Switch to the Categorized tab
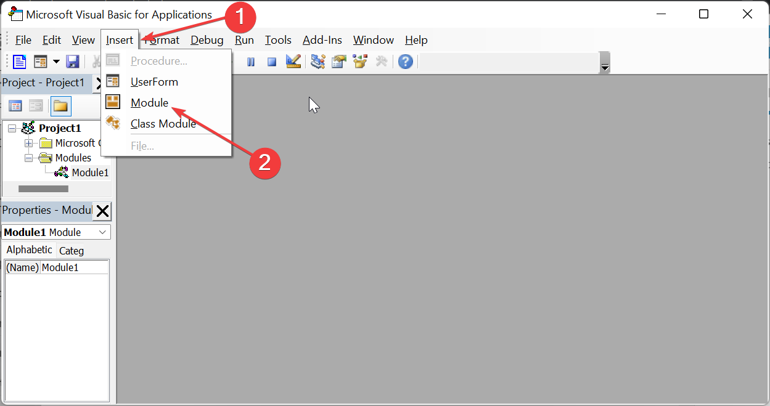The width and height of the screenshot is (770, 406). click(72, 251)
